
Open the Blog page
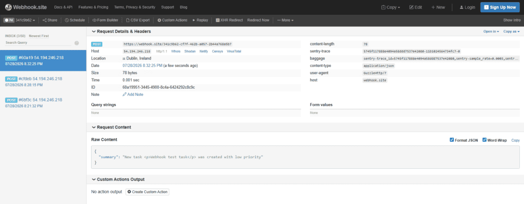tap(184, 7)
